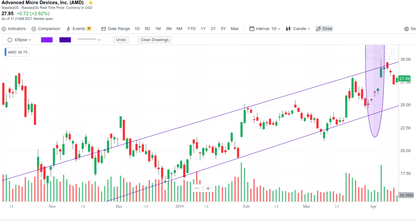This screenshot has height=221, width=416.
Task: Click the Undo button
Action: [121, 40]
